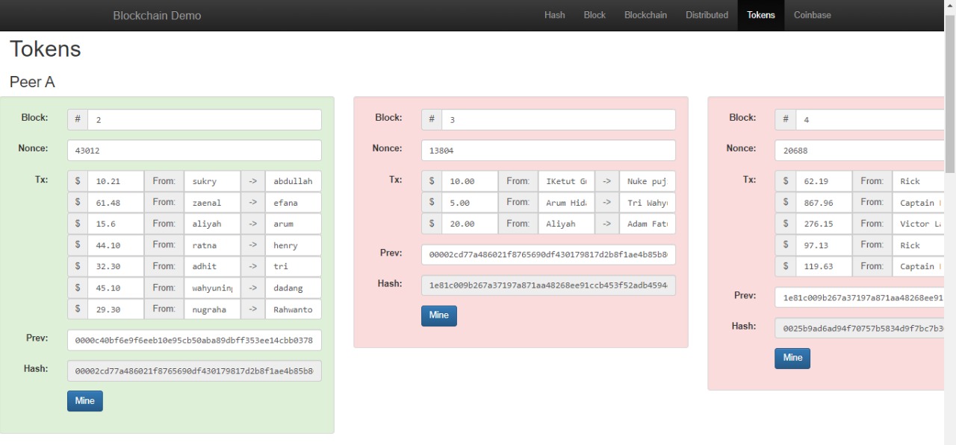Edit recipient field Rahwanto
This screenshot has height=445, width=956.
(x=294, y=309)
